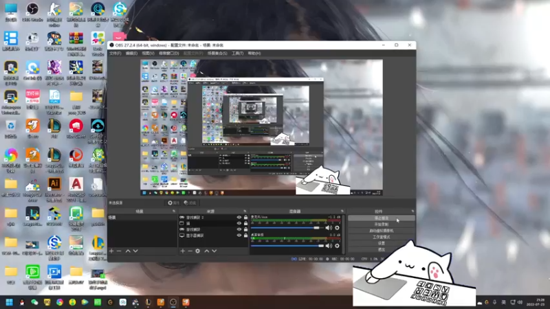Open the 编辑(E) menu in OBS
The height and width of the screenshot is (309, 550).
(131, 54)
